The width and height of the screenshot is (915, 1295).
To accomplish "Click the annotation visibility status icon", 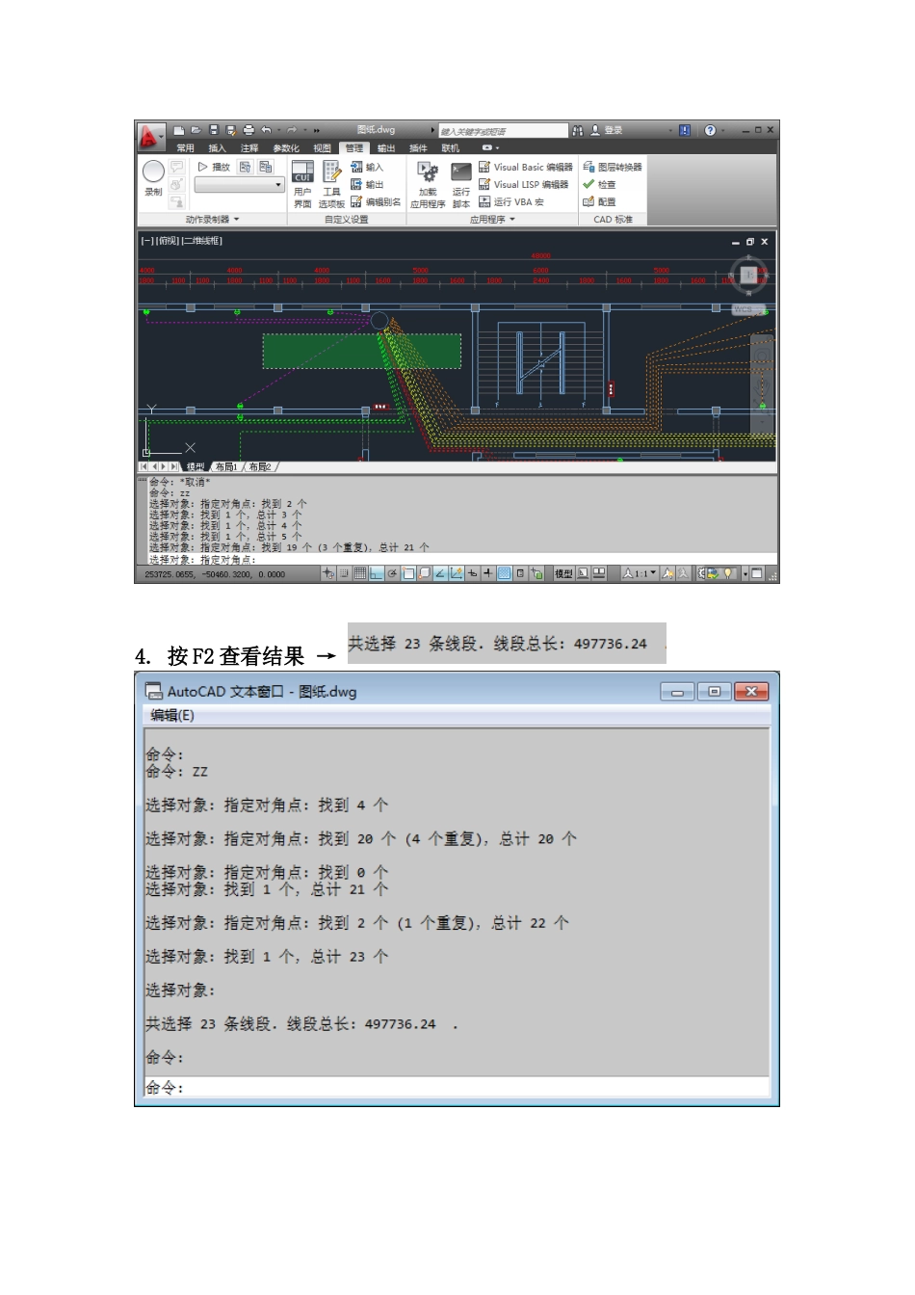I will [x=667, y=573].
